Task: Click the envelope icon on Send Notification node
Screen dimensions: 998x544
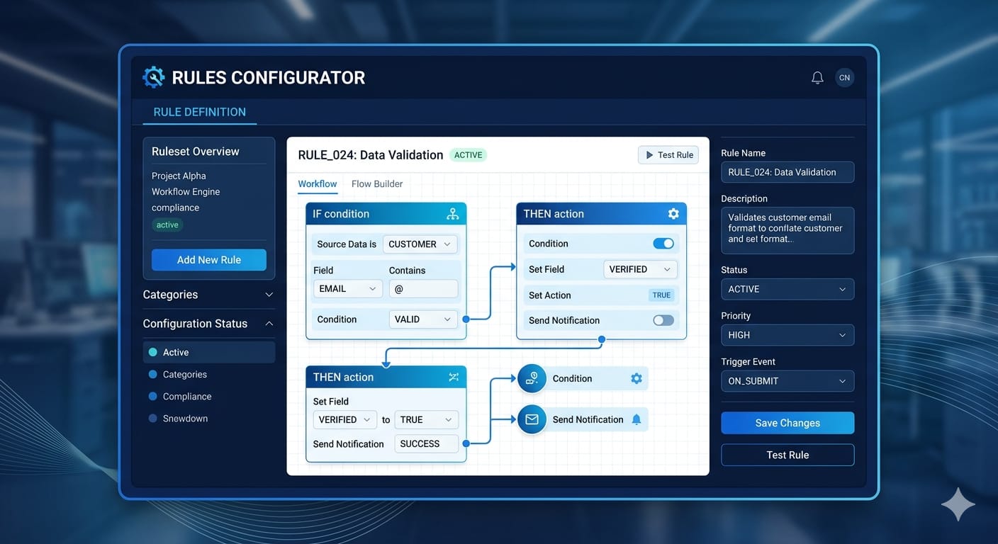Action: tap(532, 419)
